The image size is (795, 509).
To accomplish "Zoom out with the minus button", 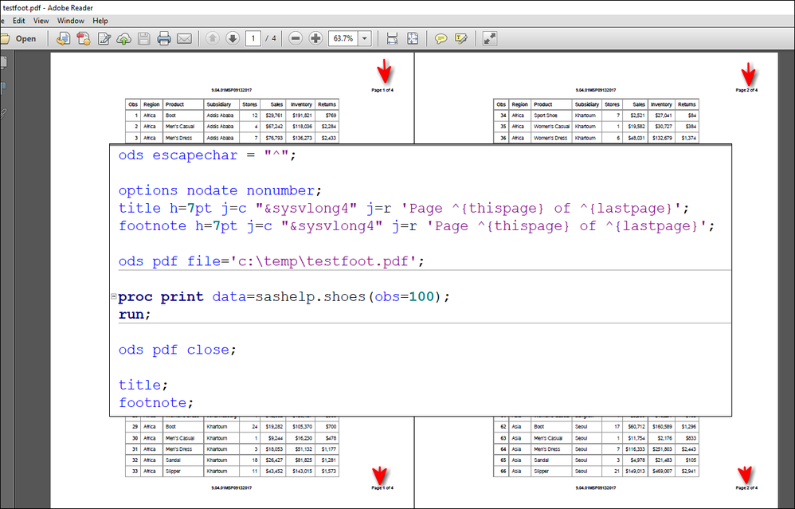I will [296, 38].
